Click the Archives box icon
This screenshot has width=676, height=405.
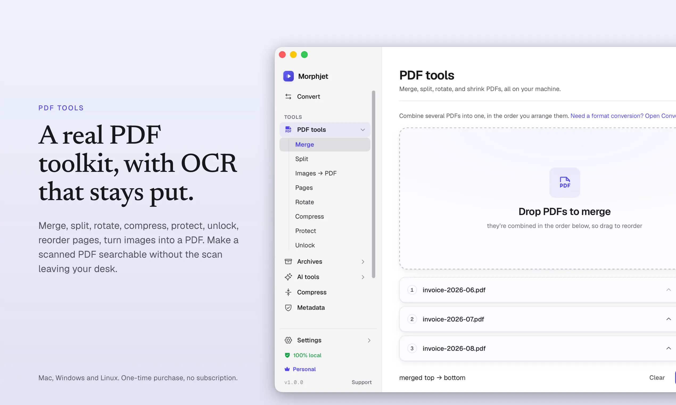288,261
